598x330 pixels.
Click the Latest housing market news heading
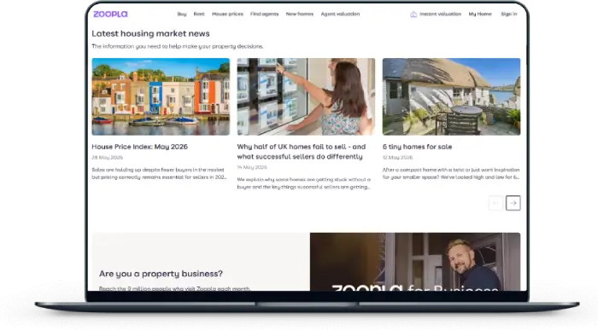click(x=150, y=33)
